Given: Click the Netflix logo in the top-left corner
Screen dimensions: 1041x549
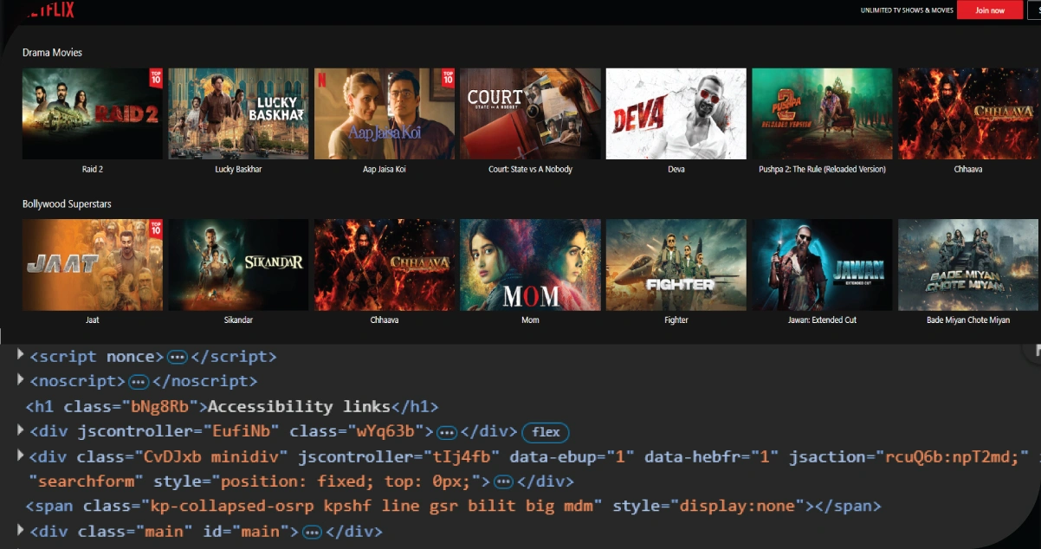Looking at the screenshot, I should click(50, 10).
